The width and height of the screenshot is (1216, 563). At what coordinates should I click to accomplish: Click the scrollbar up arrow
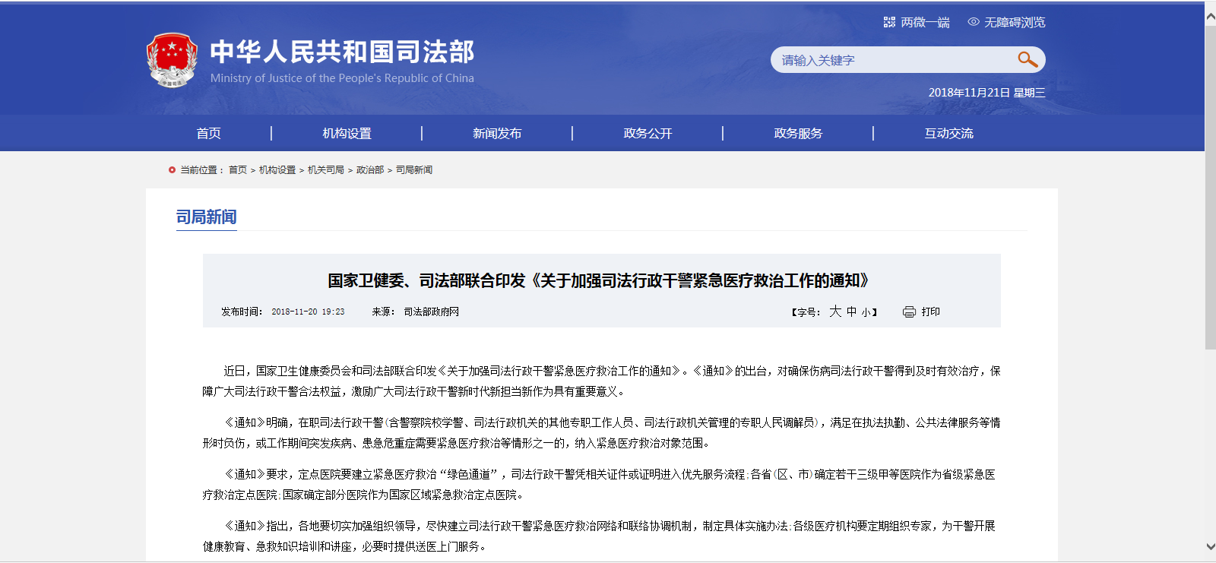click(x=1210, y=16)
